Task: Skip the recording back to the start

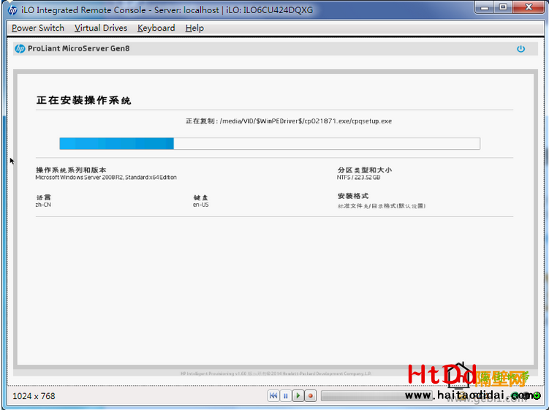Action: (273, 395)
